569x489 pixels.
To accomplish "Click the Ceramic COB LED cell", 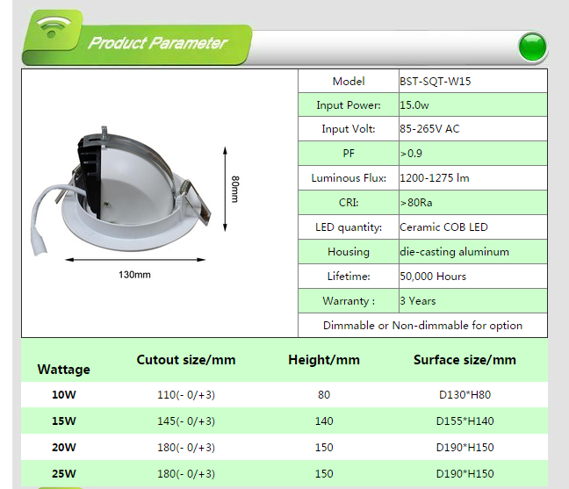I will tap(443, 227).
